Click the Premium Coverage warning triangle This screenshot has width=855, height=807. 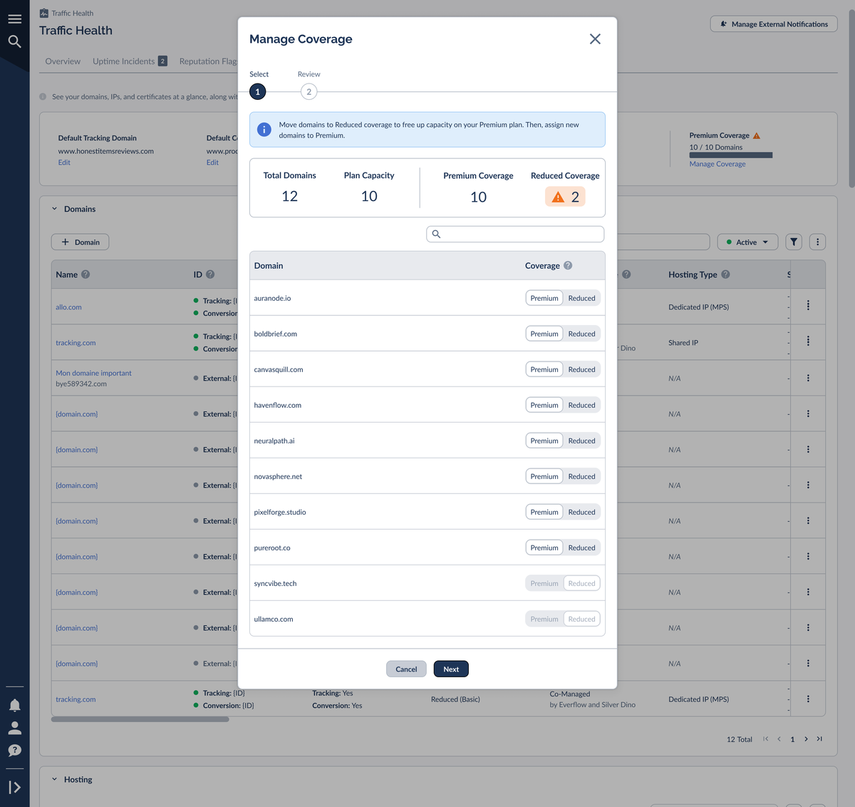coord(757,135)
